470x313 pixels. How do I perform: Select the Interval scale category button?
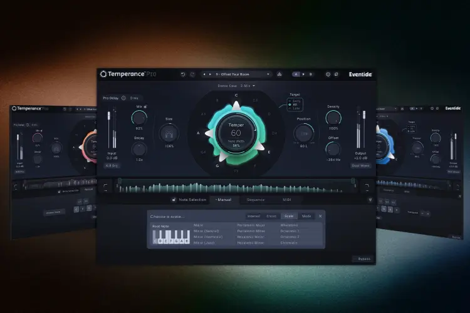pos(254,216)
